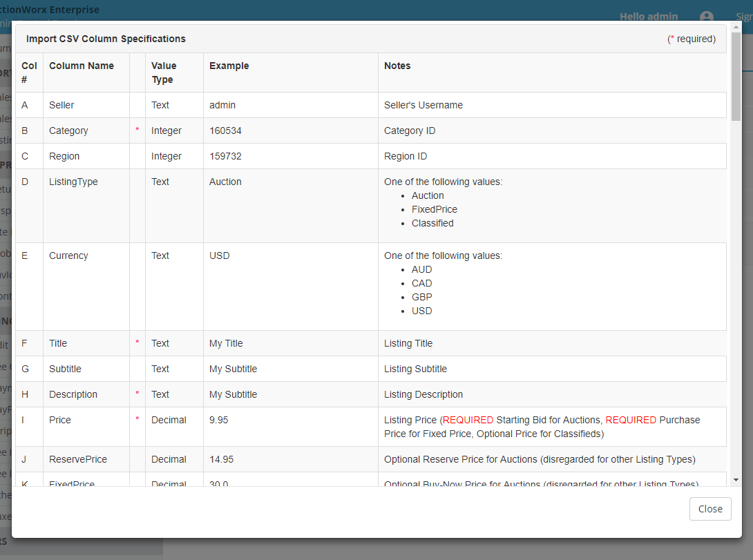This screenshot has height=560, width=753.
Task: Click the note 'Listing Description'
Action: (423, 394)
